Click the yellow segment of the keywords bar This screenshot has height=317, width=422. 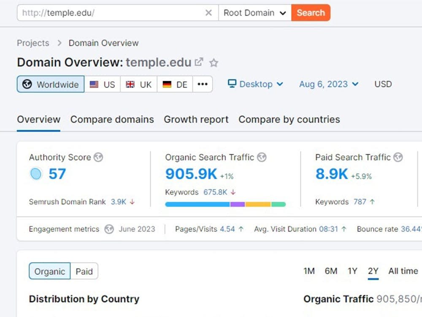[x=258, y=204]
